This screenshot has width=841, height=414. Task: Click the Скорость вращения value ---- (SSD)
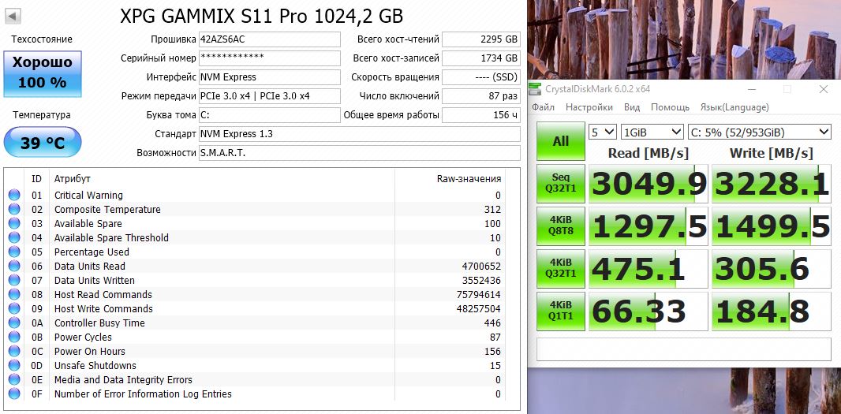point(481,77)
